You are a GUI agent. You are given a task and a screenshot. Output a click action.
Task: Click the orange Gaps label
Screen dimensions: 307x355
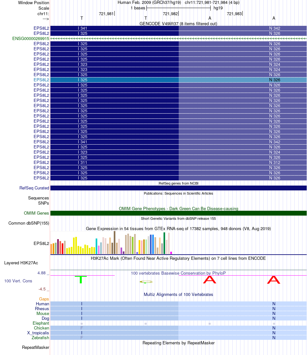(44, 299)
